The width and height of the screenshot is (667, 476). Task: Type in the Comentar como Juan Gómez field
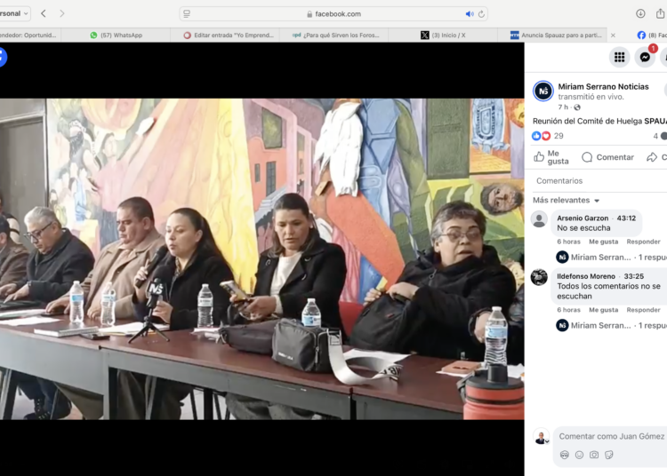[612, 436]
